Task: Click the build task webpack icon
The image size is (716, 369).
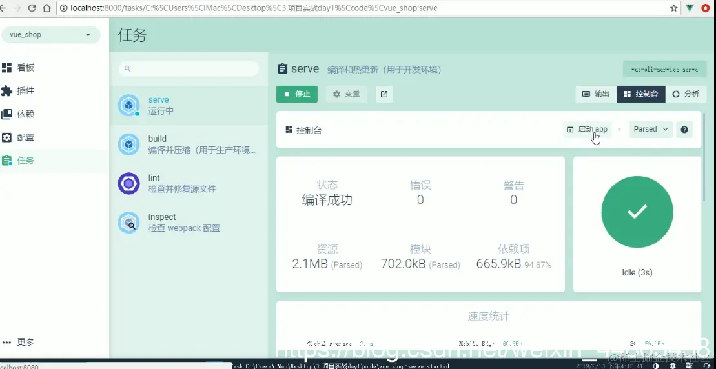Action: click(x=128, y=145)
